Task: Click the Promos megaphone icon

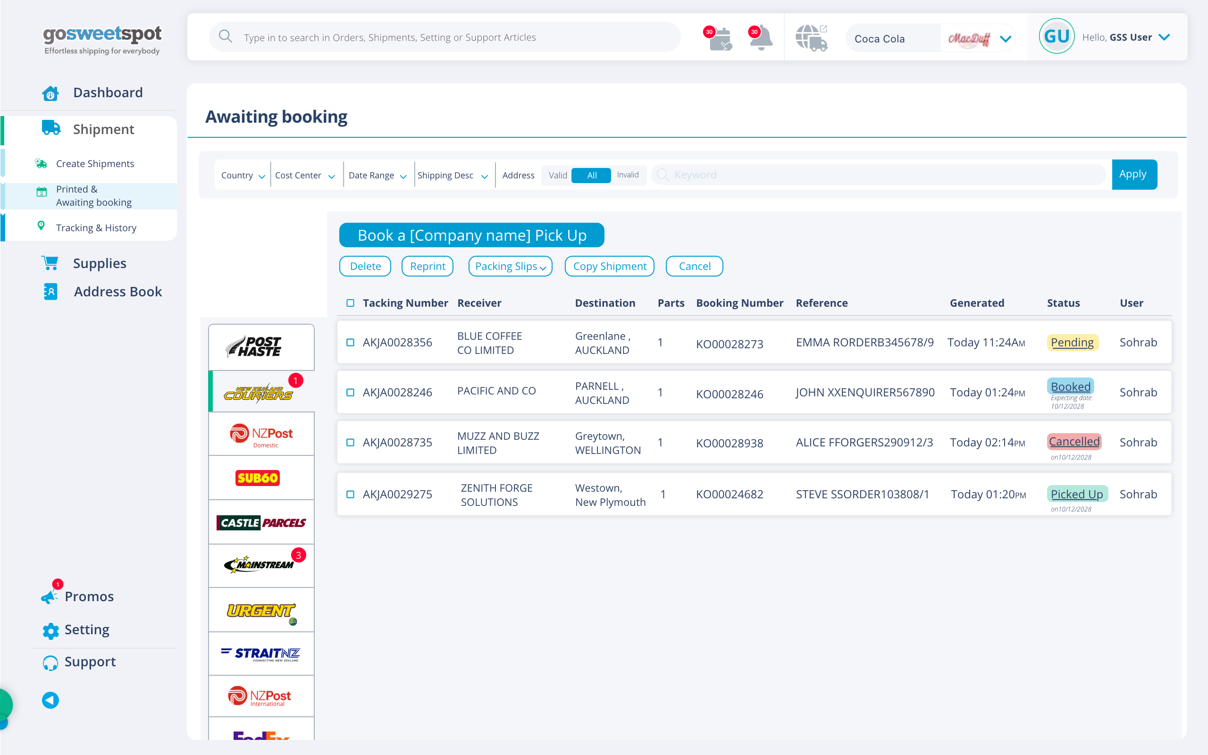Action: tap(50, 595)
